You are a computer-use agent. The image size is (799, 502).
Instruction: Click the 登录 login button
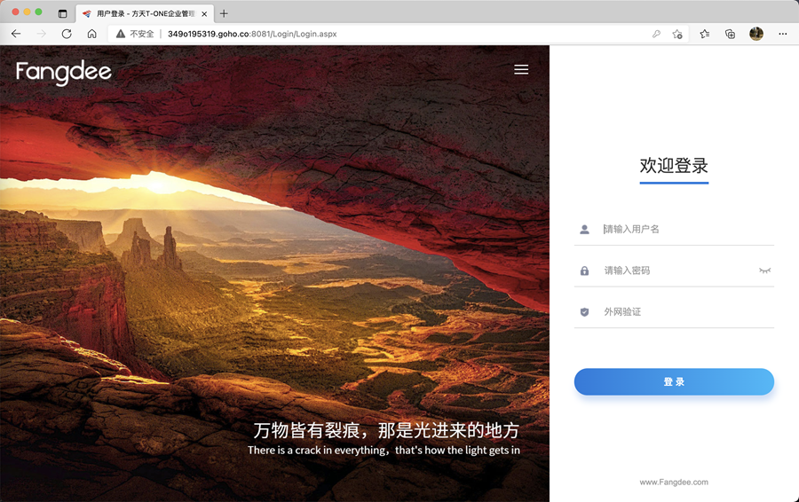pos(674,382)
